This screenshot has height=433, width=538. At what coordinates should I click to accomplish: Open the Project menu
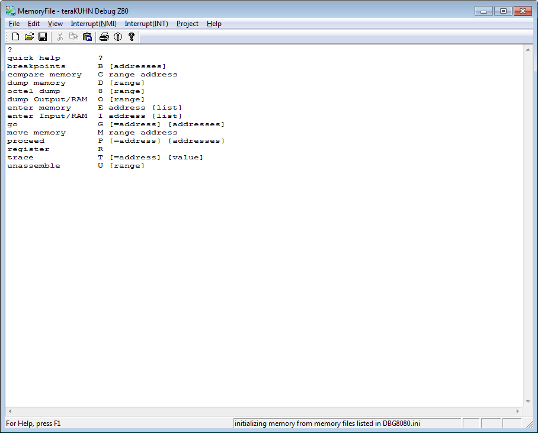187,24
